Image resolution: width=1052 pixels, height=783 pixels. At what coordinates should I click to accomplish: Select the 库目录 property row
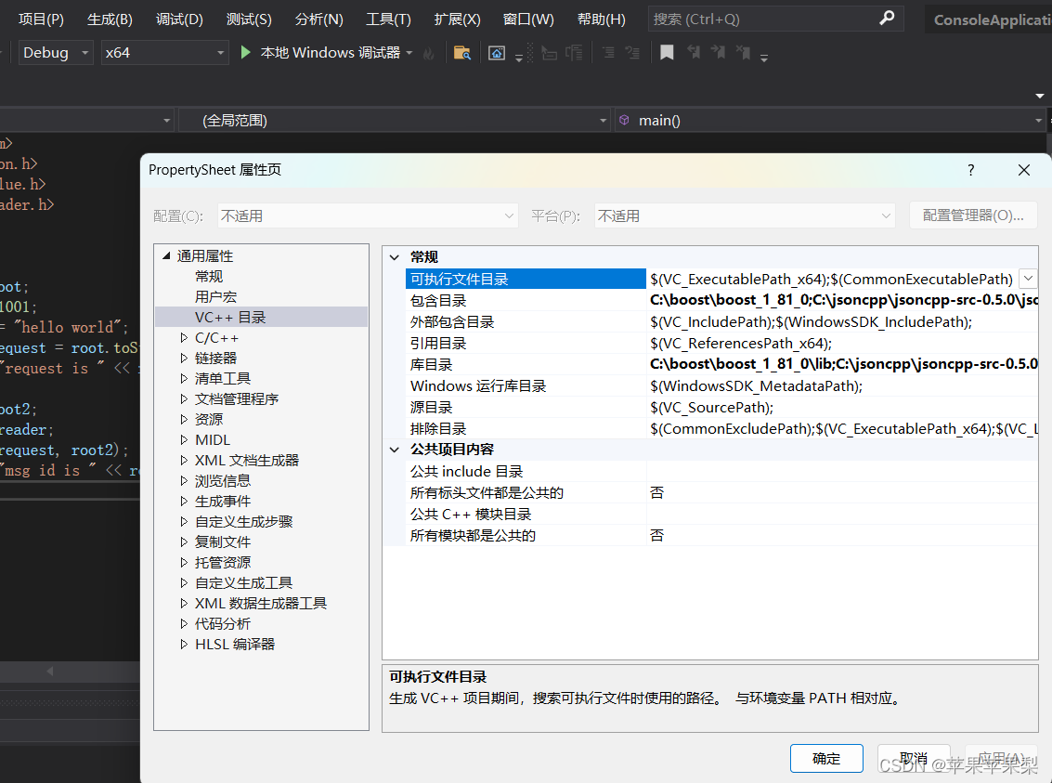click(x=721, y=364)
